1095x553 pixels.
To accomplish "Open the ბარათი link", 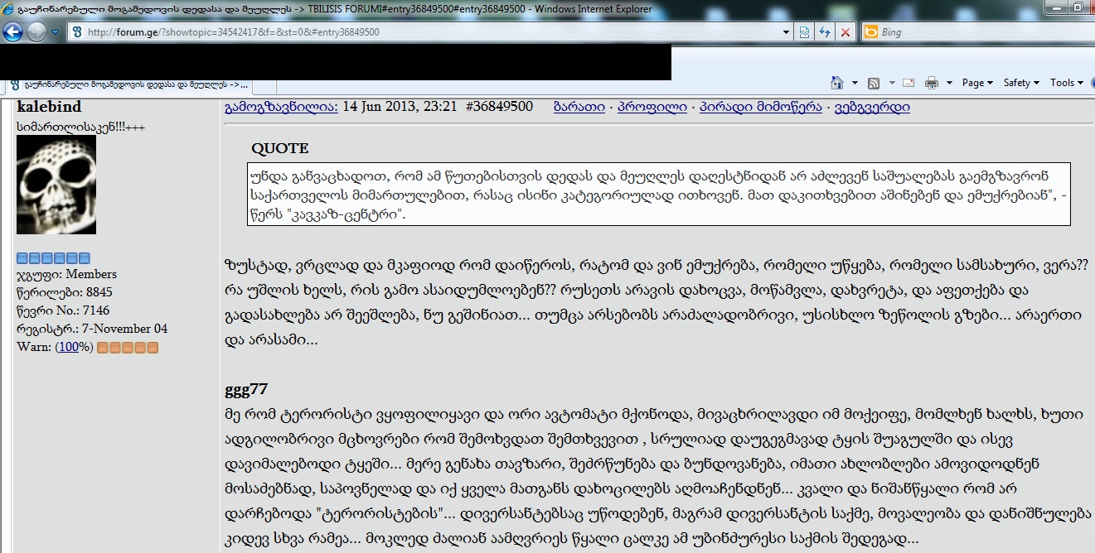I will coord(579,107).
